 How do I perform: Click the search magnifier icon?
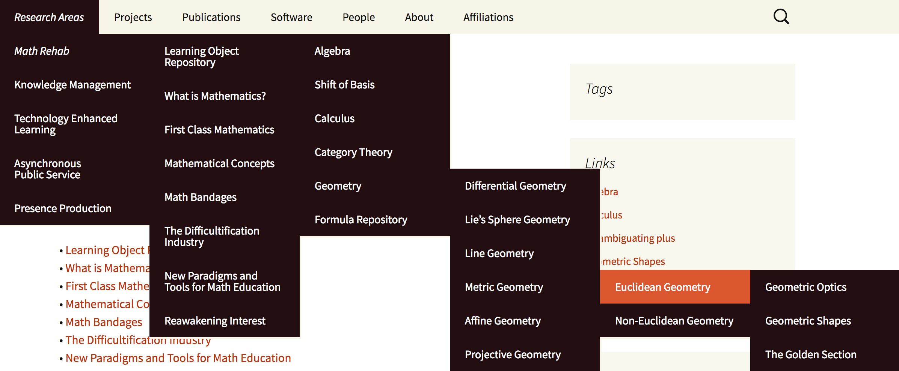tap(781, 17)
